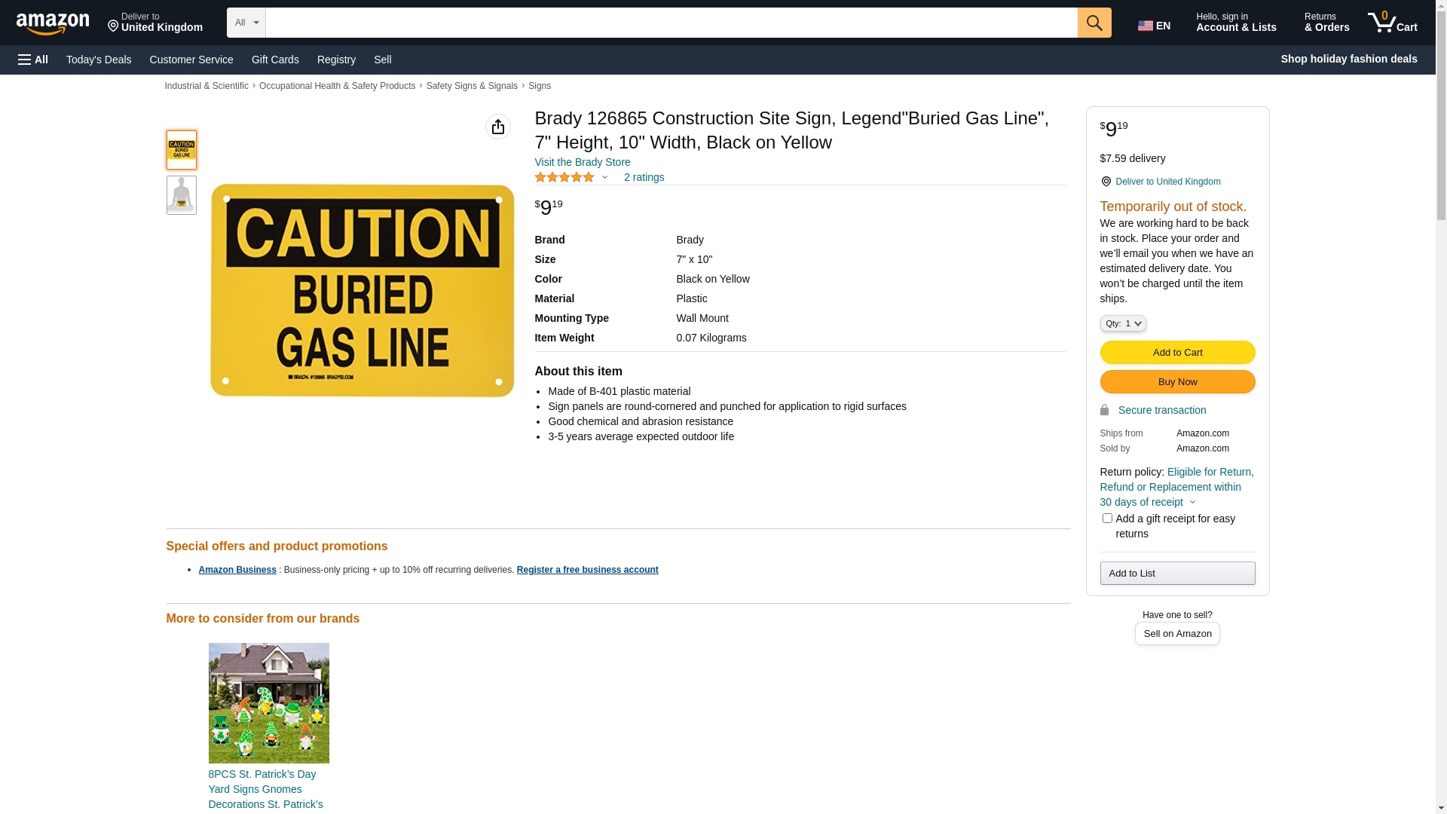Click the share icon above product image
The height and width of the screenshot is (814, 1447).
coord(498,127)
